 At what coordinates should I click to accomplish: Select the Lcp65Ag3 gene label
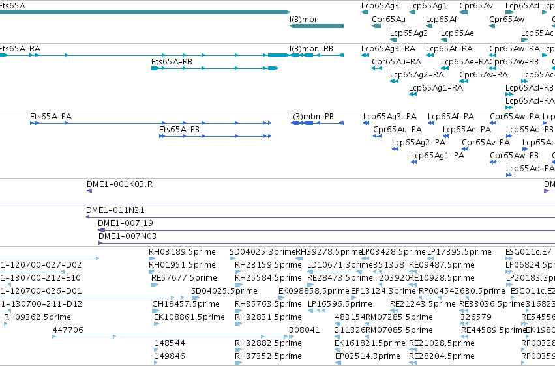[380, 6]
